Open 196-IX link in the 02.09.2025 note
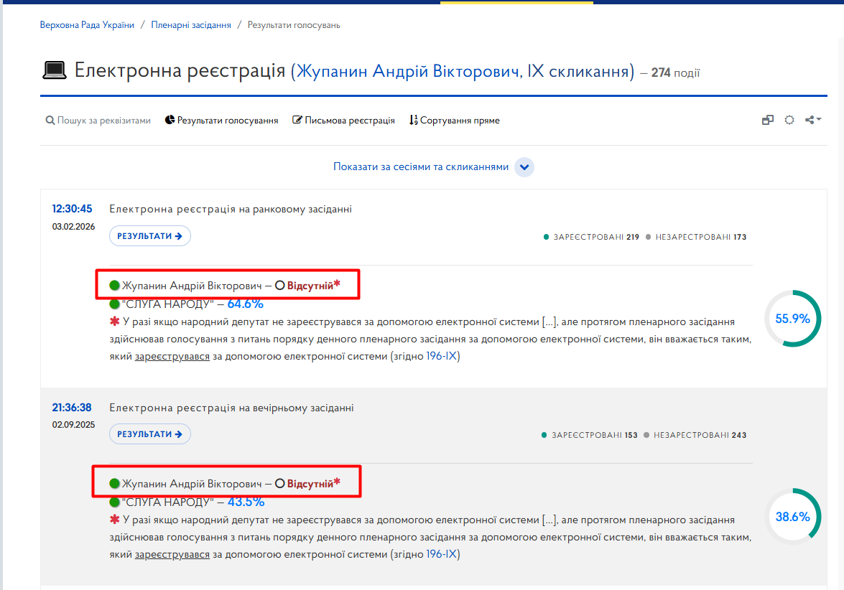Image resolution: width=844 pixels, height=590 pixels. (441, 554)
